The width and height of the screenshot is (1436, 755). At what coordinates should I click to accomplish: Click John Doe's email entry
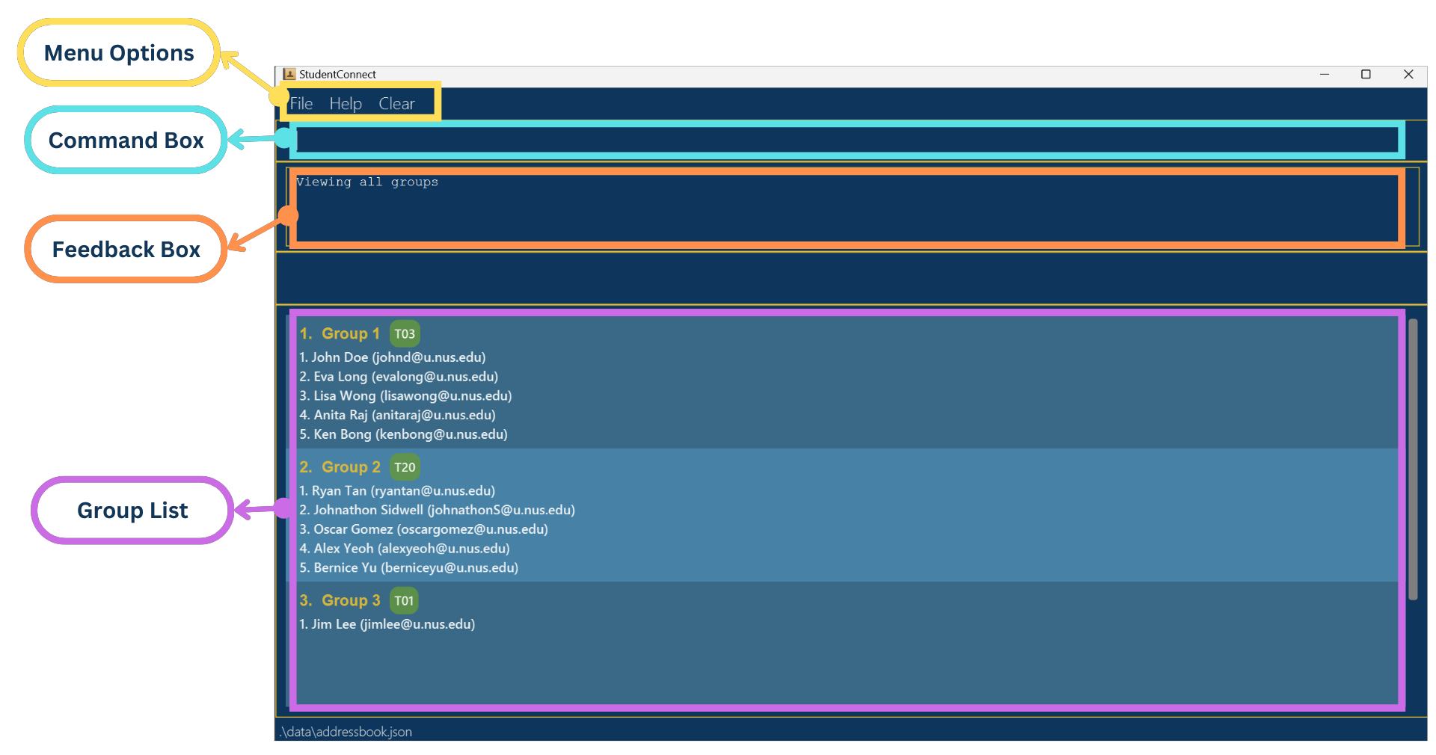click(392, 357)
